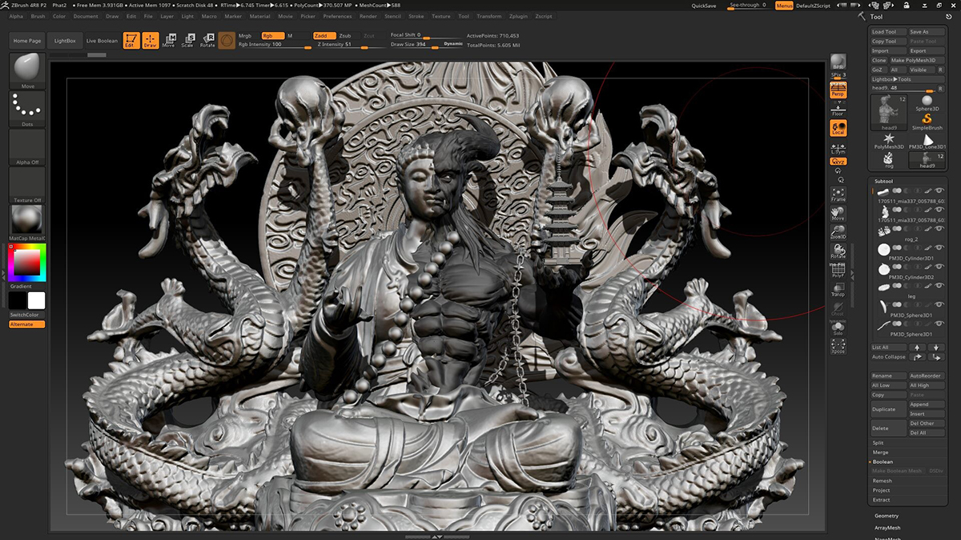Expand the Extract section
This screenshot has height=540, width=961.
pyautogui.click(x=881, y=500)
